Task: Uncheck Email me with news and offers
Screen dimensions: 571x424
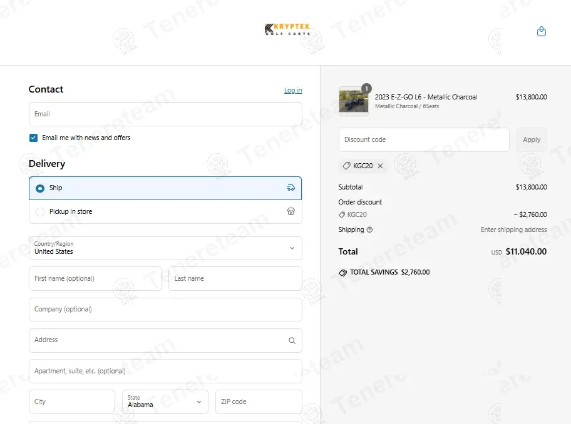Action: tap(34, 138)
